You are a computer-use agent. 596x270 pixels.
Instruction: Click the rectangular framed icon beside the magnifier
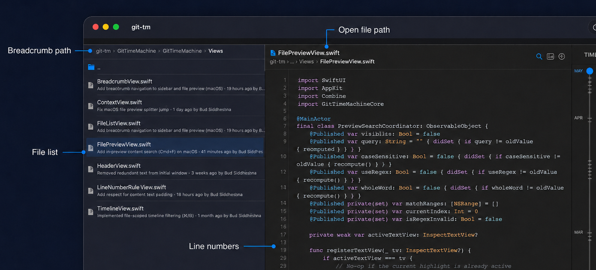pyautogui.click(x=551, y=57)
